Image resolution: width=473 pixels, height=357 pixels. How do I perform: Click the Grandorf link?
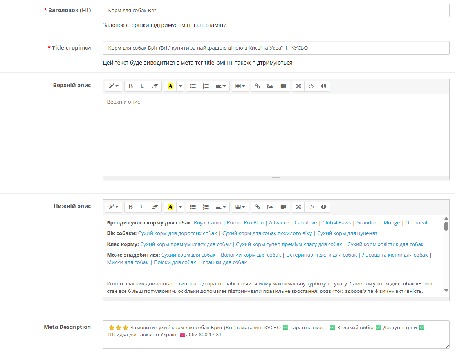point(367,223)
